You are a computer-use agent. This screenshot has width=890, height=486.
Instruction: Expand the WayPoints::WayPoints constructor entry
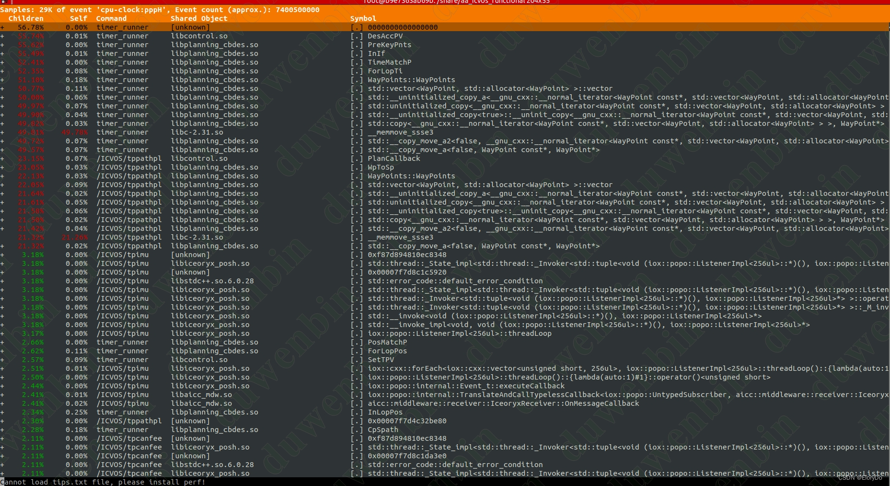point(4,80)
